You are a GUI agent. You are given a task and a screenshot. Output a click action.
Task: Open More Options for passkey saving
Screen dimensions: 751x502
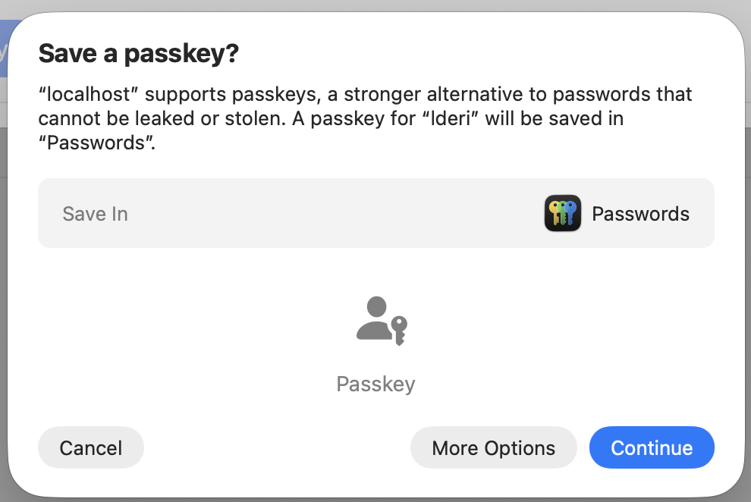(x=493, y=448)
